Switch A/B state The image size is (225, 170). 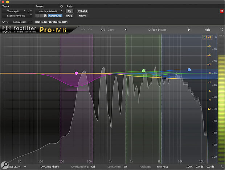(103, 30)
